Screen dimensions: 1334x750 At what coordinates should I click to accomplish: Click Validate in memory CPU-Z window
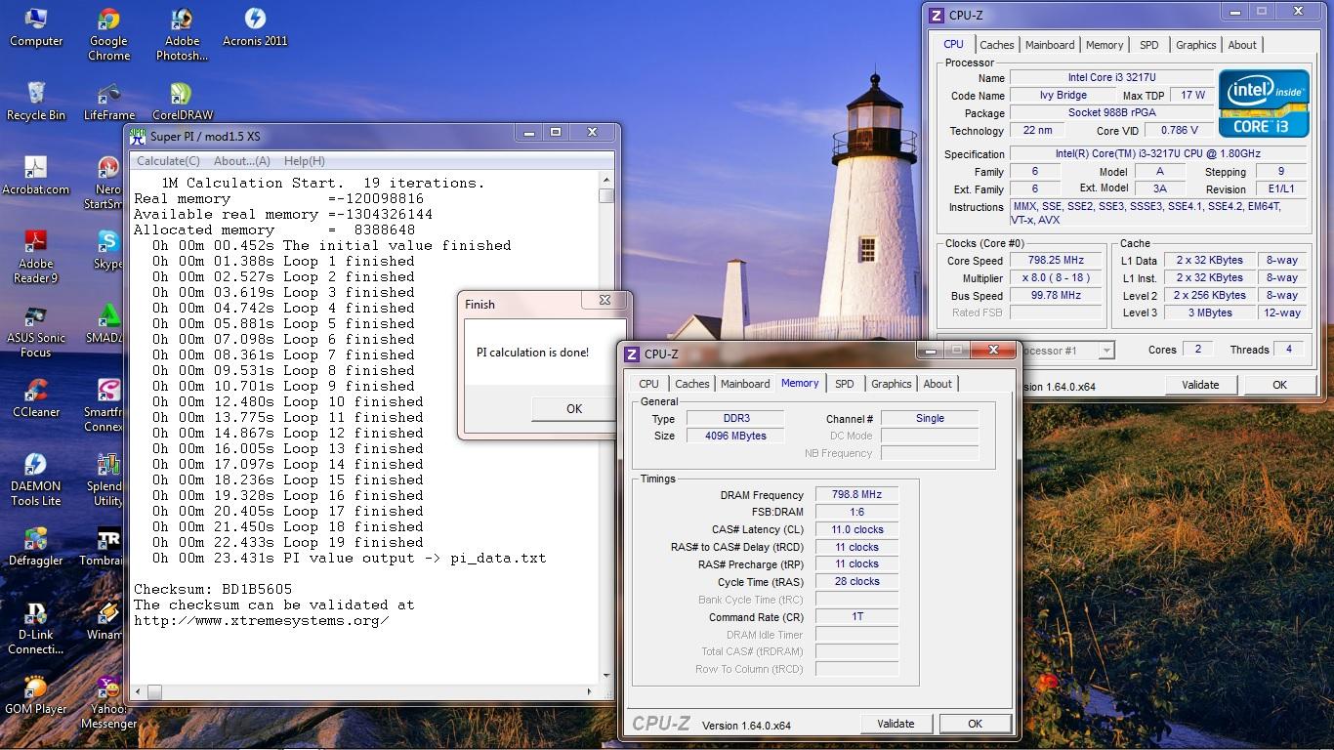[x=896, y=724]
